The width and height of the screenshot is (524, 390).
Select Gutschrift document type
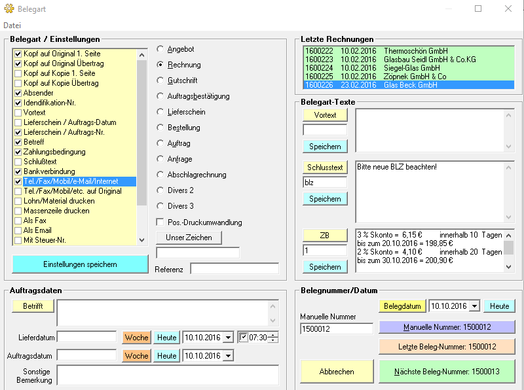pos(160,80)
